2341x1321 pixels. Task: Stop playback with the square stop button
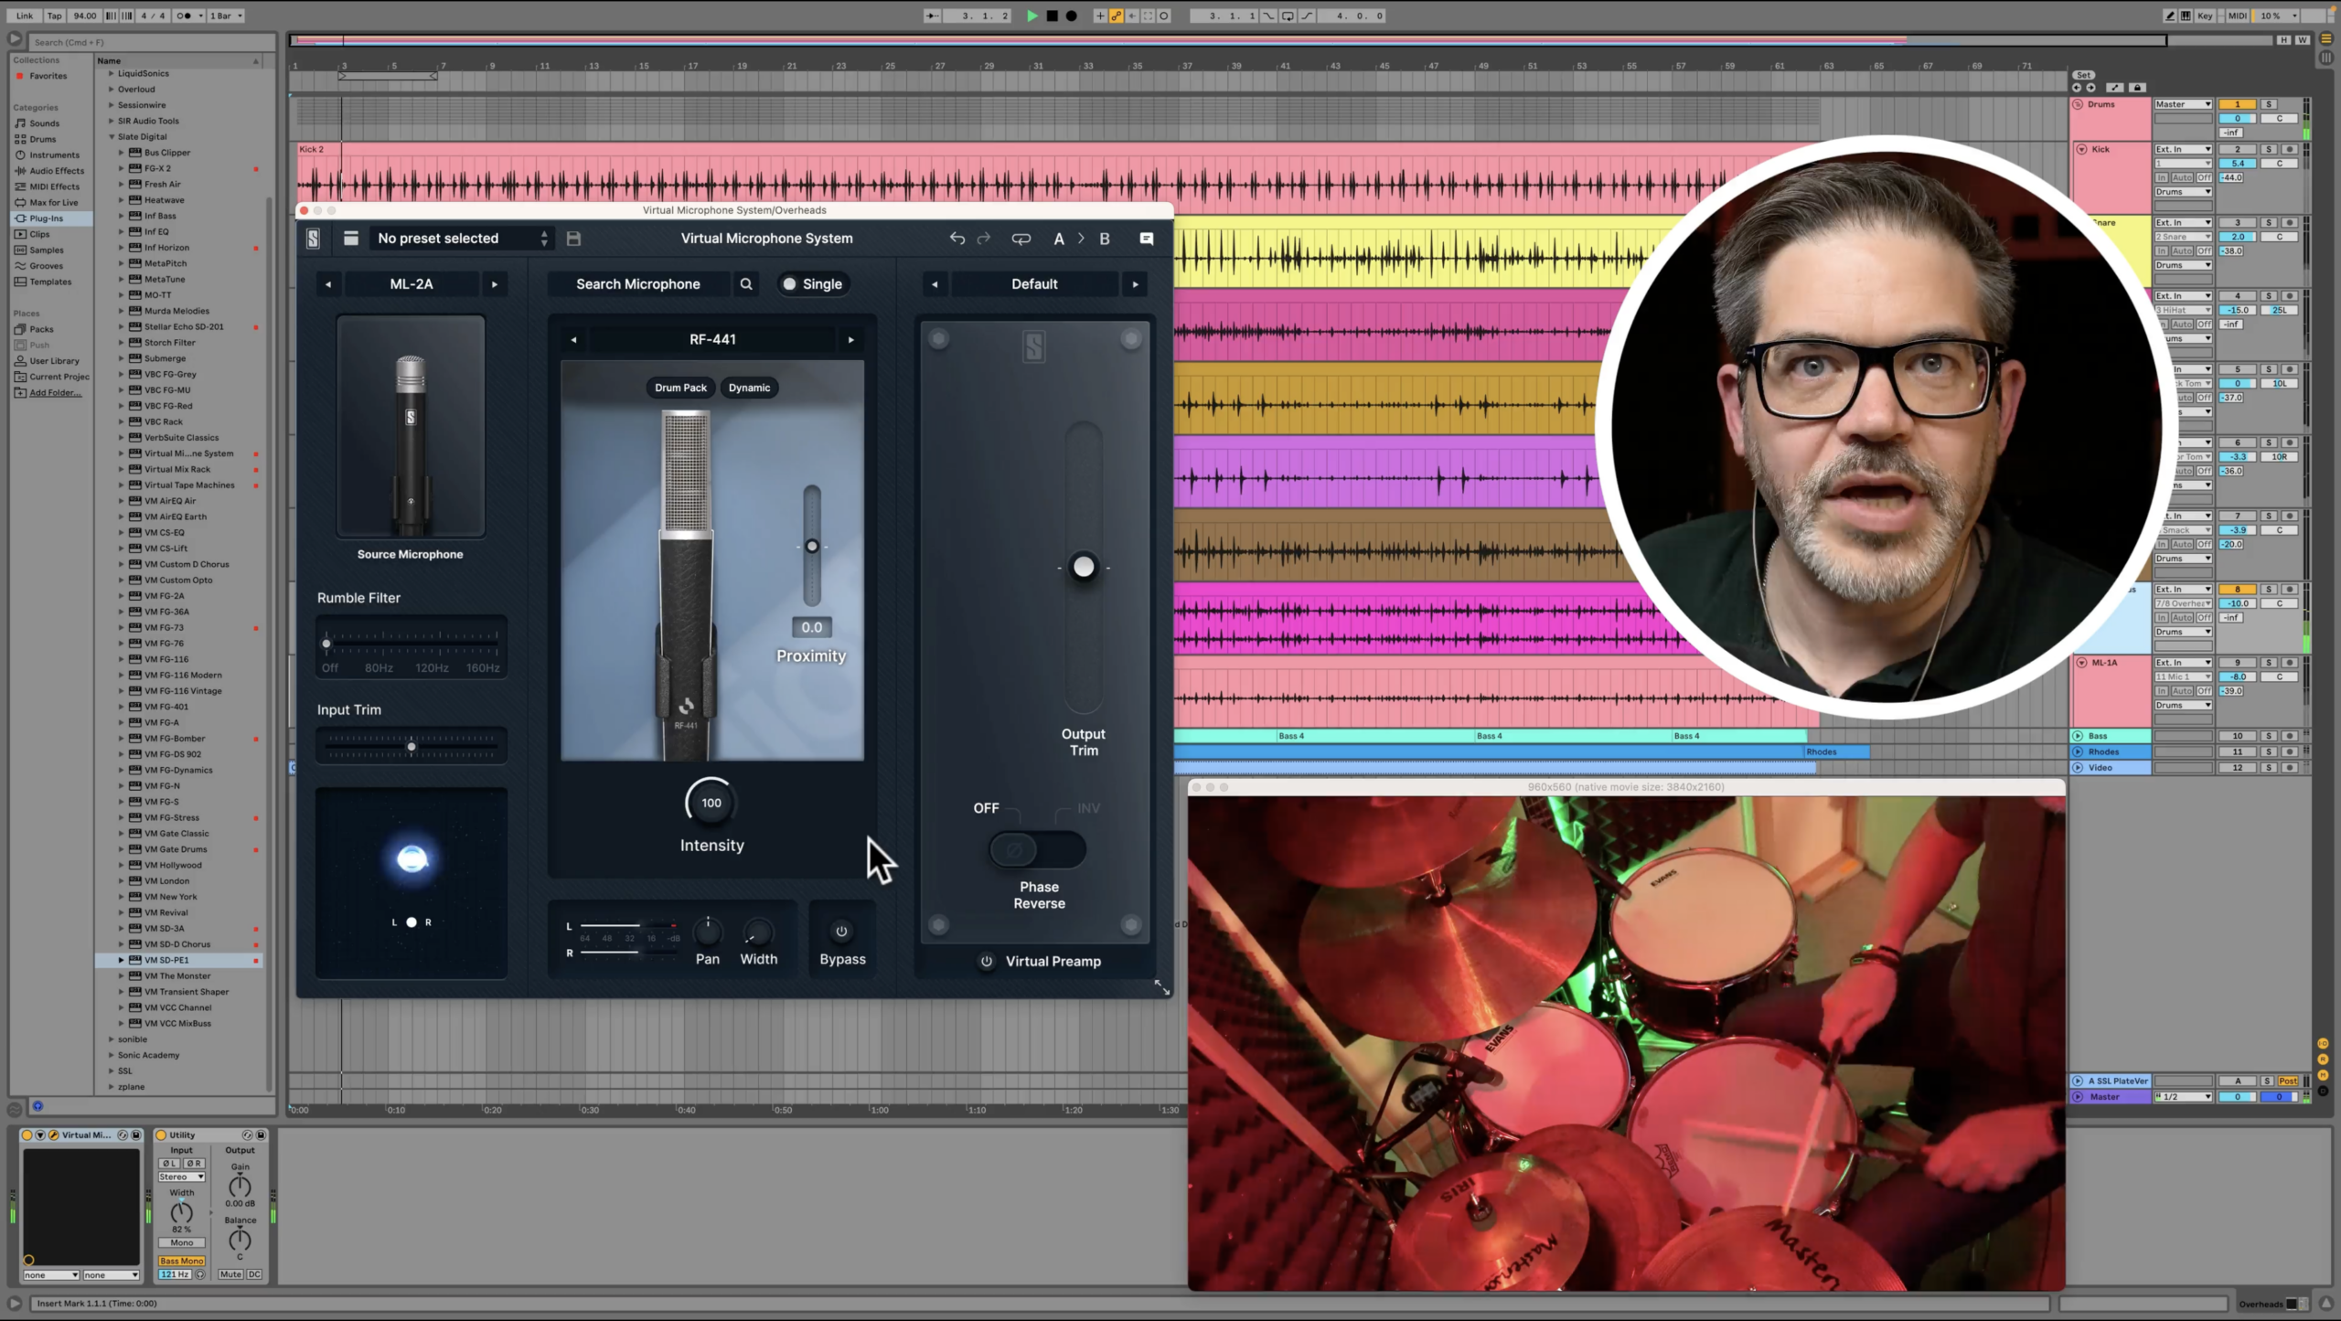click(1052, 16)
